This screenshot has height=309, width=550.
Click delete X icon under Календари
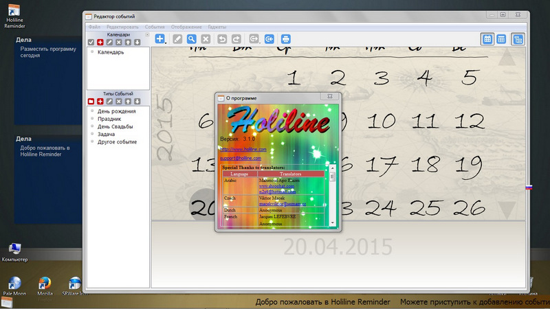pyautogui.click(x=119, y=42)
